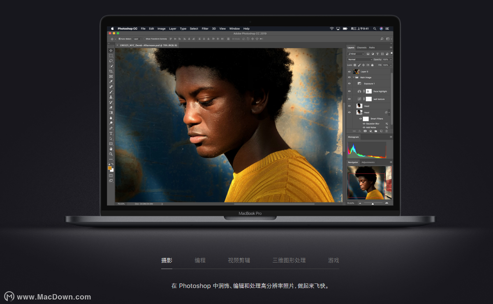493x304 pixels.
Task: Change the screen mode icon
Action: [x=111, y=181]
